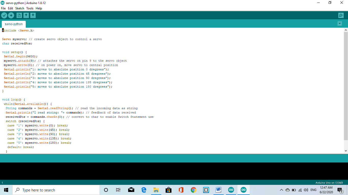This screenshot has height=195, width=348.
Task: Click the 'String commands = Serial.readString()' line
Action: tap(72, 108)
